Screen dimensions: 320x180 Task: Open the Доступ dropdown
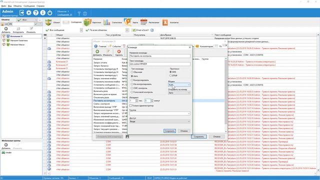click(x=160, y=121)
